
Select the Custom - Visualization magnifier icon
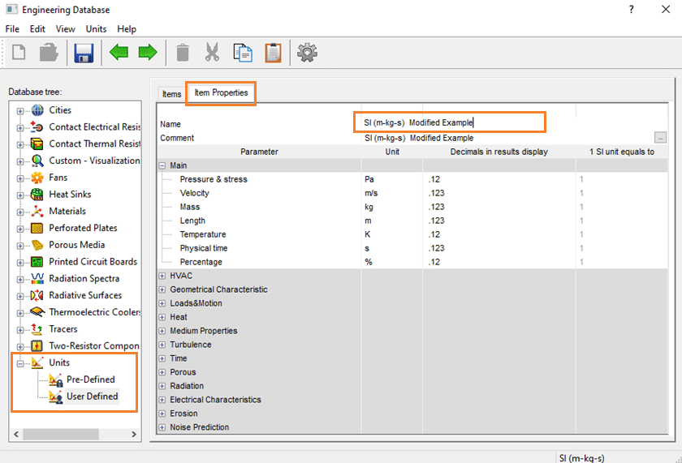coord(37,161)
